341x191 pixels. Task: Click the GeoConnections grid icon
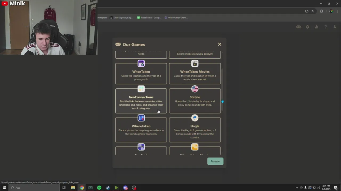coord(141,89)
